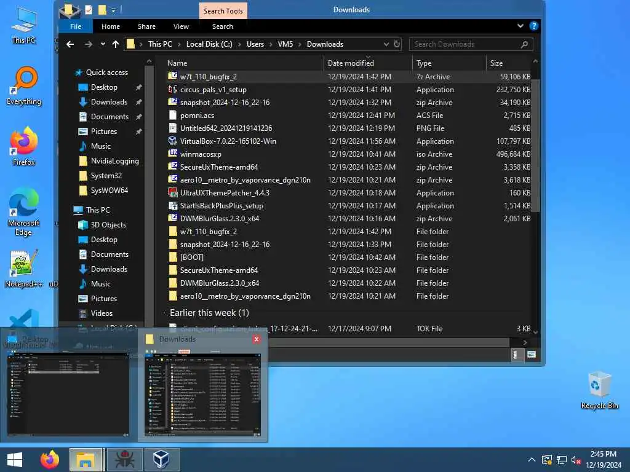The width and height of the screenshot is (630, 472).
Task: Open Firefox from the taskbar
Action: click(50, 460)
